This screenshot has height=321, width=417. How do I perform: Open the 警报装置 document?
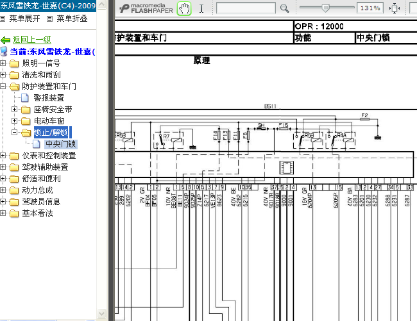49,98
